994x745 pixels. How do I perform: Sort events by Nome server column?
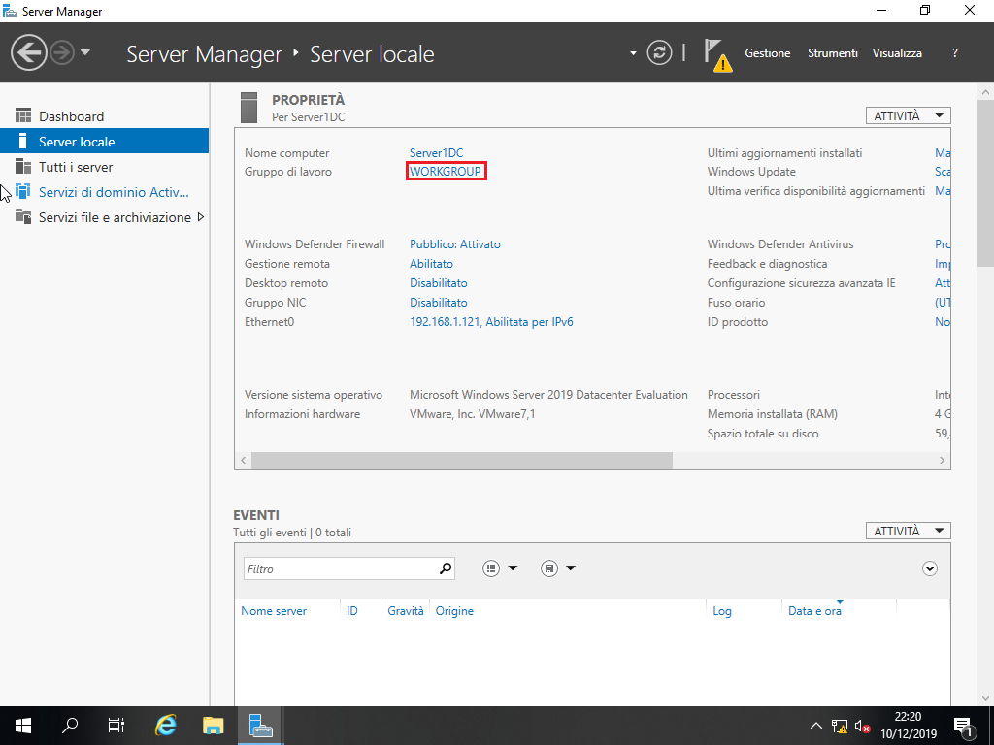point(274,611)
